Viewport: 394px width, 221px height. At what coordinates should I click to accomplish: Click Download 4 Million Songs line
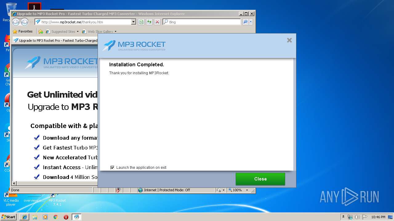pos(66,177)
